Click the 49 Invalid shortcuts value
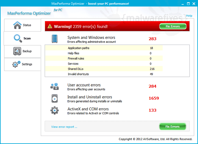The image size is (198, 144). tap(151, 74)
